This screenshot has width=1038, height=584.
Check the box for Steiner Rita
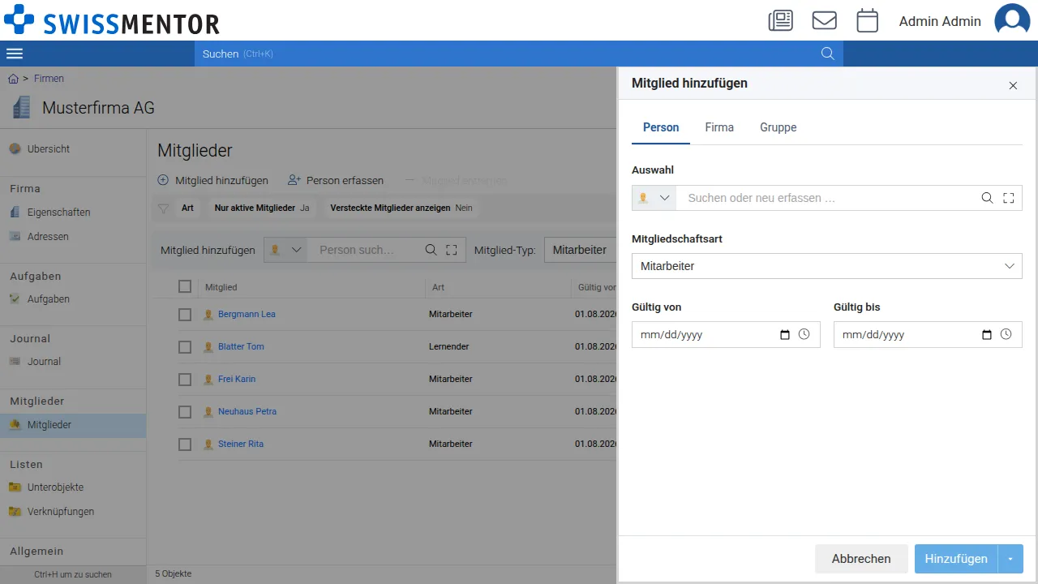185,444
